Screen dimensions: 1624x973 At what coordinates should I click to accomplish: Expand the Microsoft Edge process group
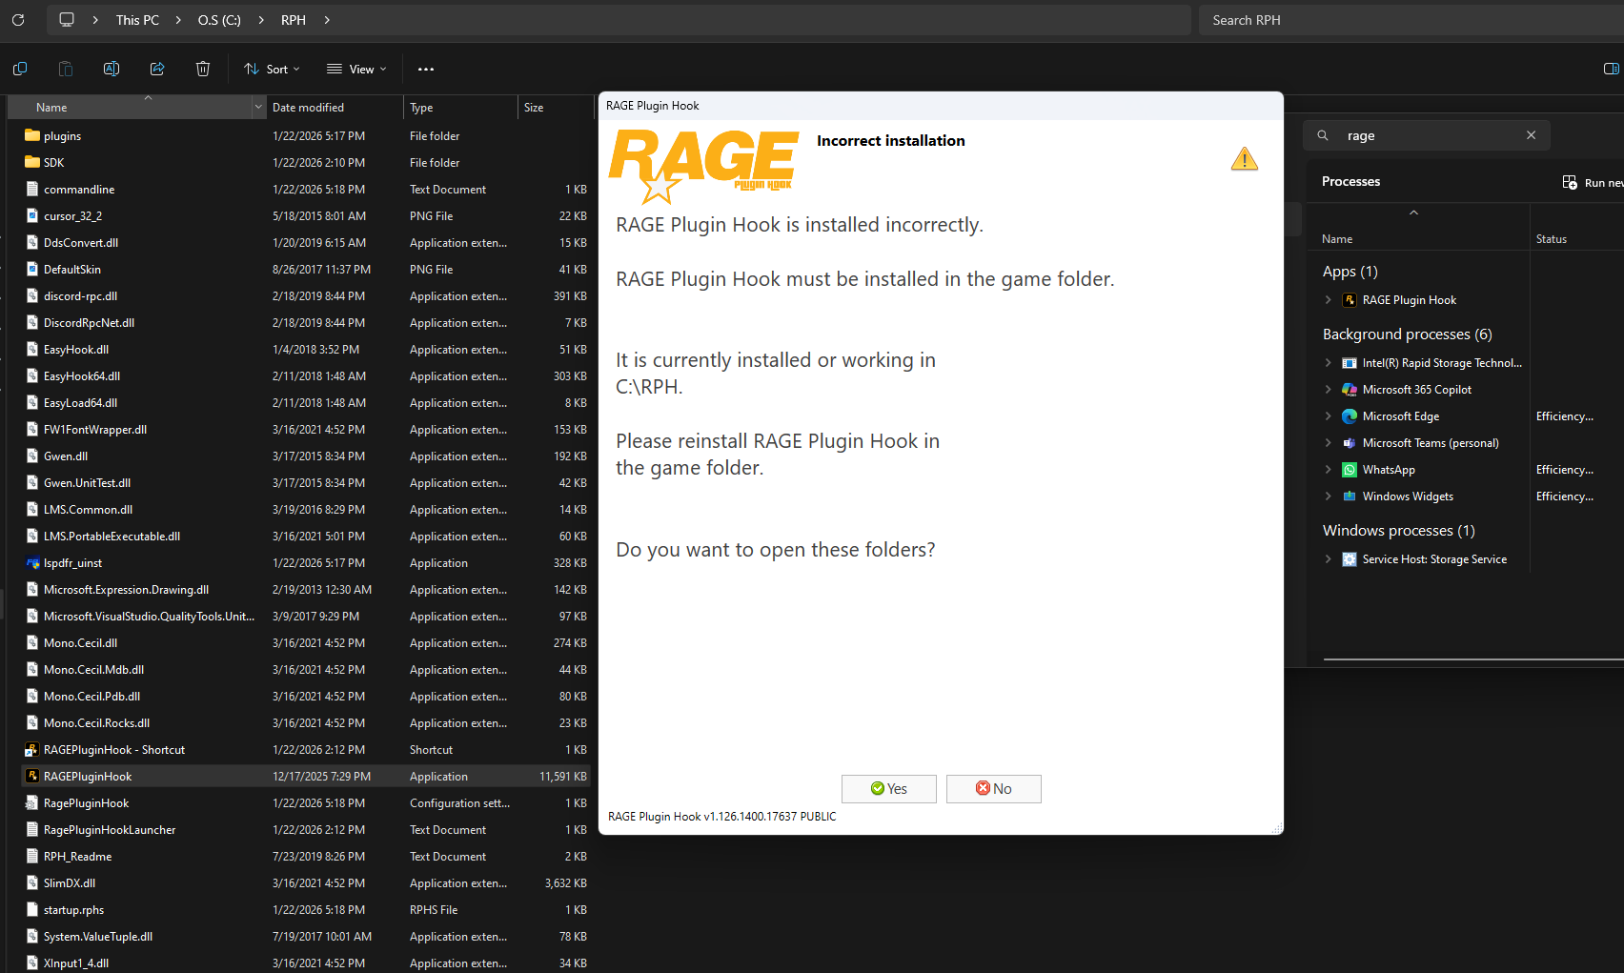[1329, 416]
